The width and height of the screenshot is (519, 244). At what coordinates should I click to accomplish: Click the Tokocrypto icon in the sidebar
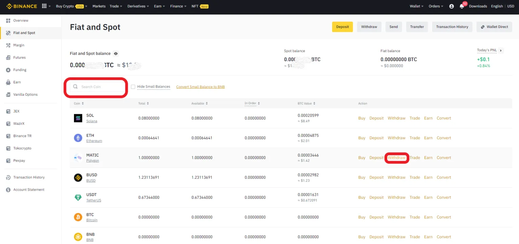(8, 148)
